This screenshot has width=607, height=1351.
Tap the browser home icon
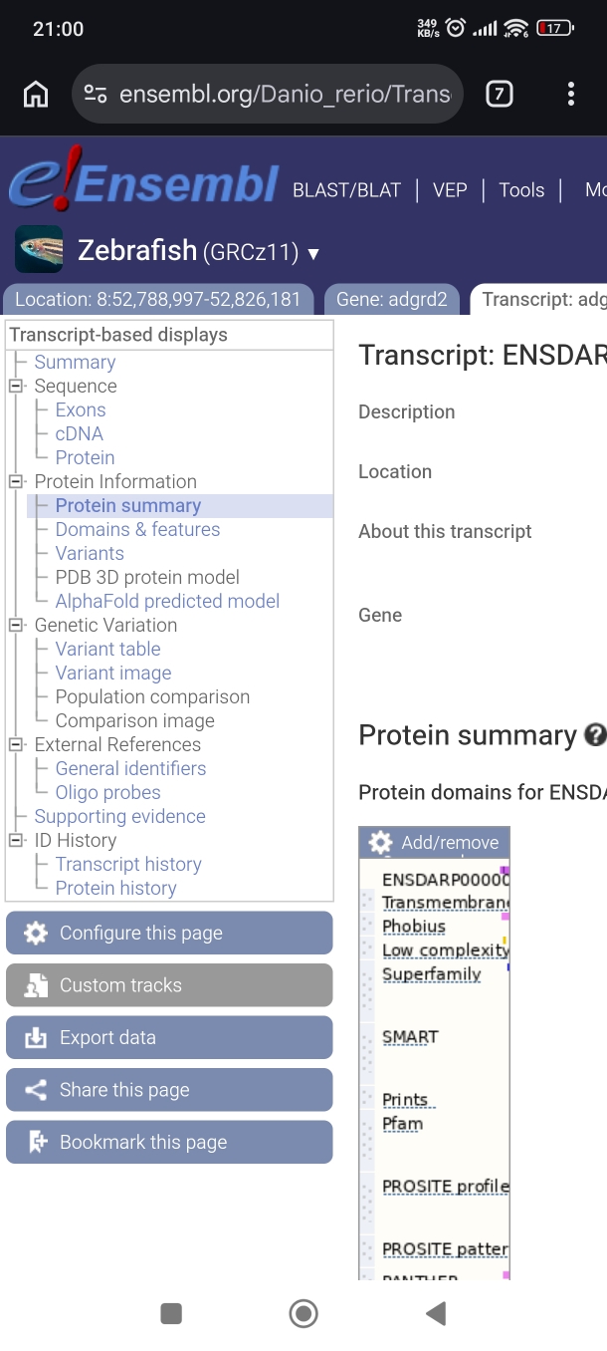click(x=36, y=95)
